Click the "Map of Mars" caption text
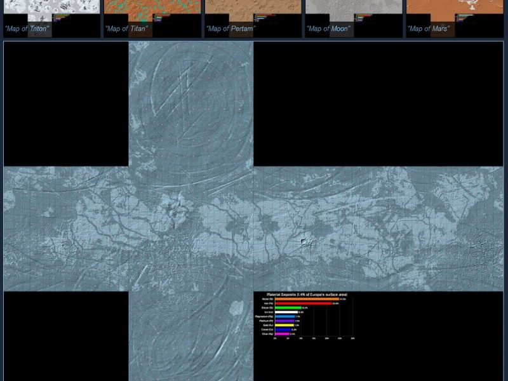The width and height of the screenshot is (508, 381). point(429,29)
